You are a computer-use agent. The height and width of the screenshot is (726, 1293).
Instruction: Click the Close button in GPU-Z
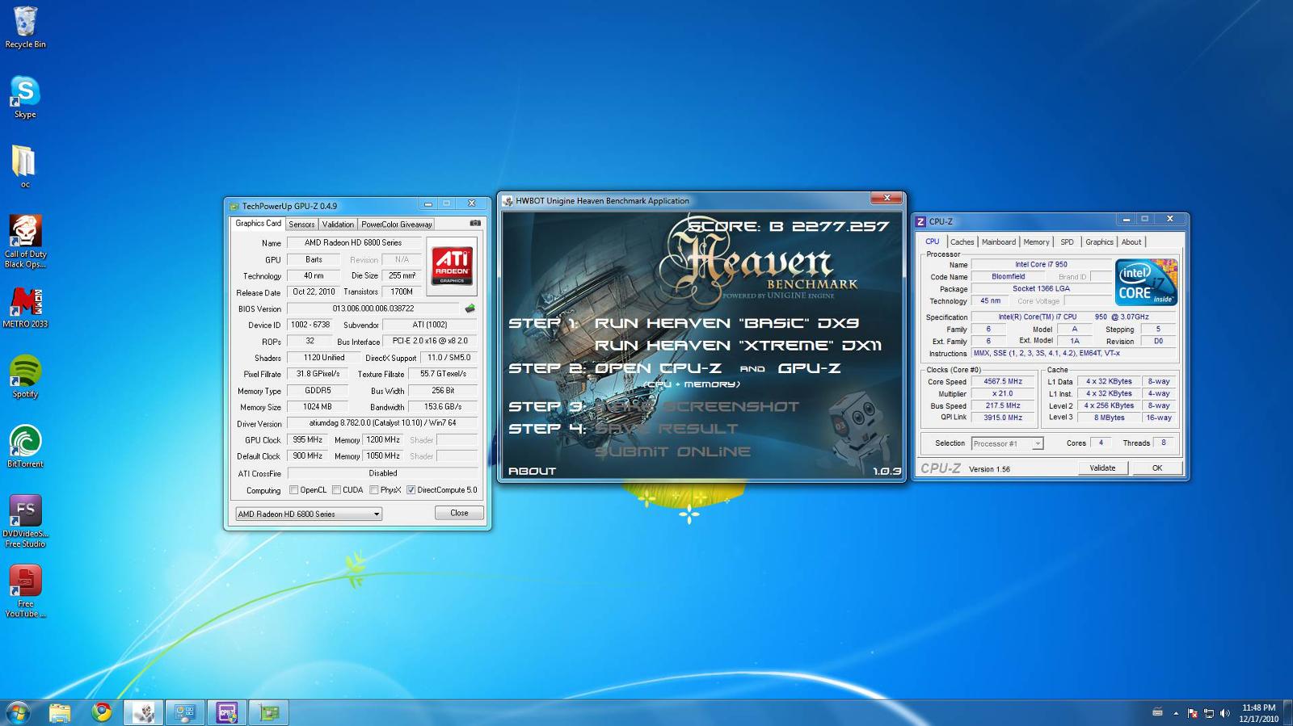click(x=459, y=513)
